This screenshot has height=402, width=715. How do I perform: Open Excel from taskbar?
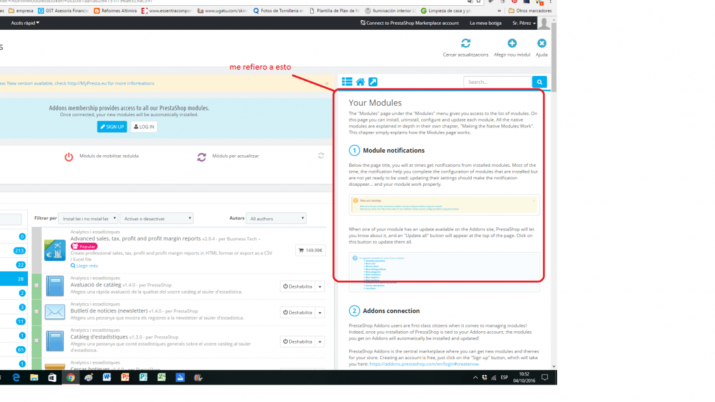[161, 377]
